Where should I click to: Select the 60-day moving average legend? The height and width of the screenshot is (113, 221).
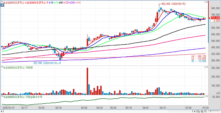pos(61,3)
